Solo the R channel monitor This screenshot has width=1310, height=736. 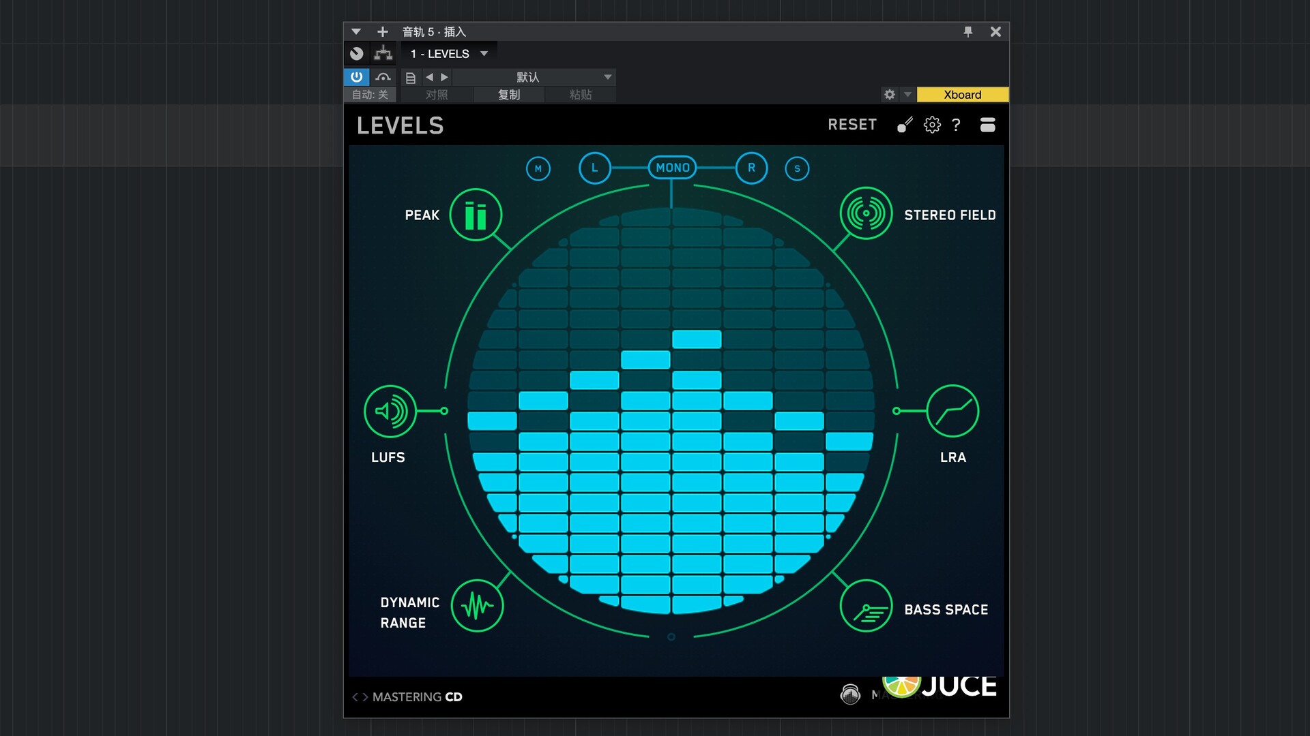[751, 168]
